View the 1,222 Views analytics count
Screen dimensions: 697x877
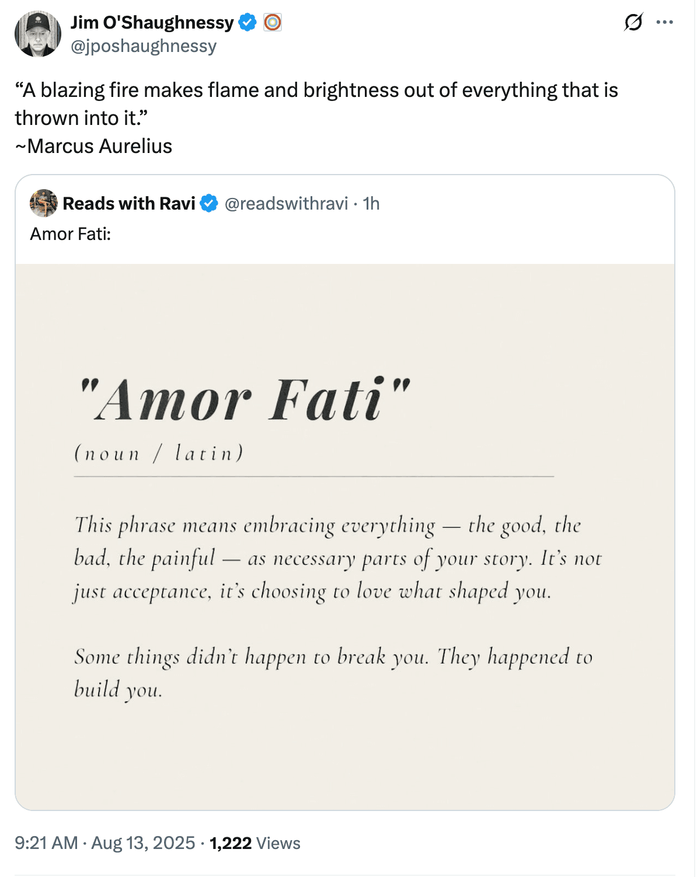pyautogui.click(x=255, y=843)
